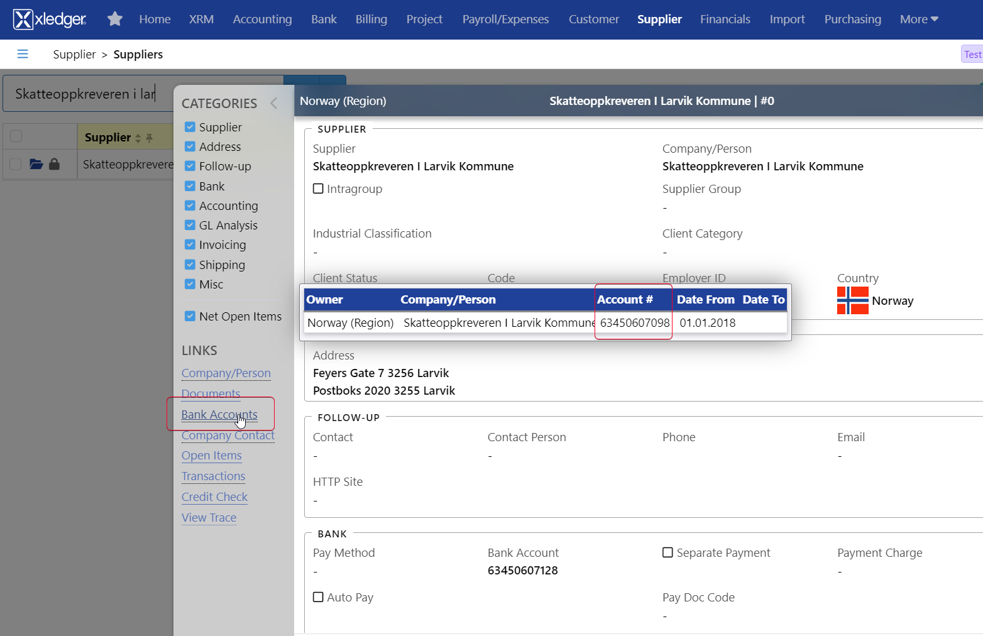This screenshot has width=983, height=636.
Task: Open the Accounting top menu
Action: point(262,19)
